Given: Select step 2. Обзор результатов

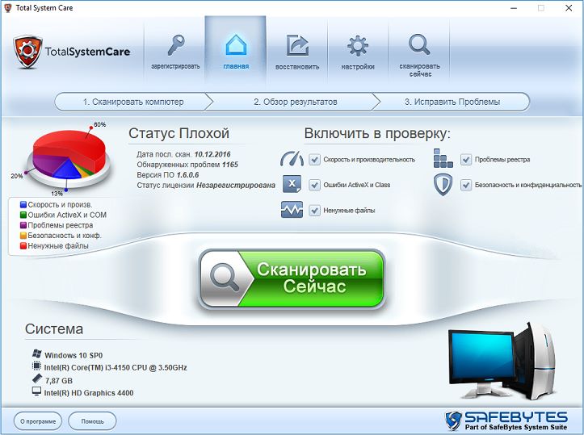Looking at the screenshot, I should 296,102.
